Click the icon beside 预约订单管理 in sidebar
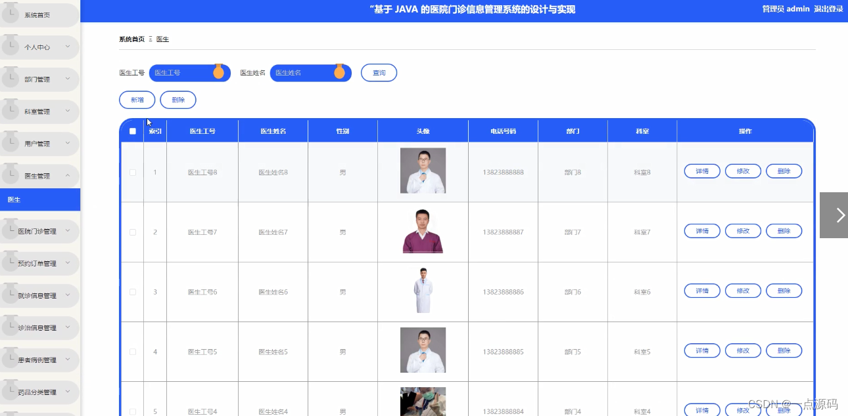This screenshot has height=416, width=848. pyautogui.click(x=10, y=262)
